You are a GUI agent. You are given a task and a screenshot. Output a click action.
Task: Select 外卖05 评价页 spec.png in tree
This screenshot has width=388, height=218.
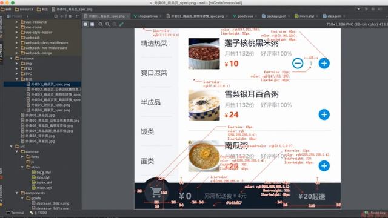click(48, 105)
